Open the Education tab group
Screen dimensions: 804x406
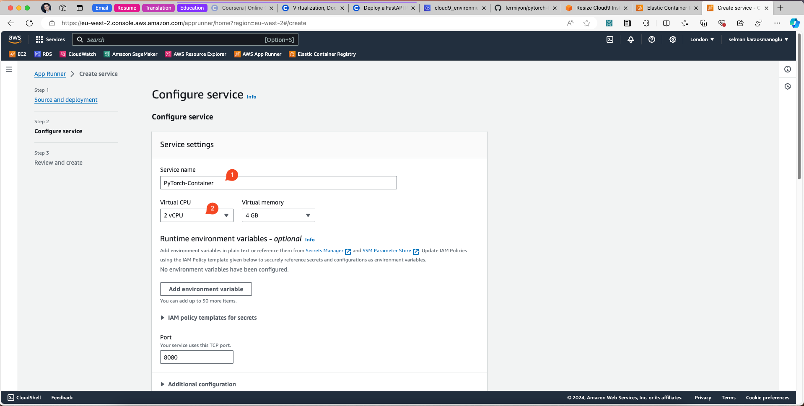point(192,8)
